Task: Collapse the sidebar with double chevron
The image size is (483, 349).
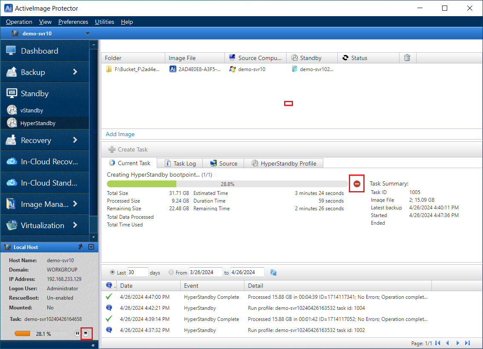Action: [x=93, y=345]
